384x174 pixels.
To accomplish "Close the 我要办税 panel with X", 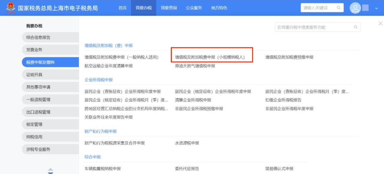I will coord(380,23).
